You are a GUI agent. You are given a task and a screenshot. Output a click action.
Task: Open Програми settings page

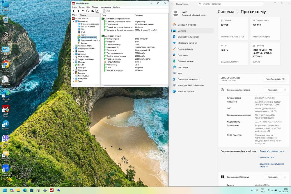[192, 55]
